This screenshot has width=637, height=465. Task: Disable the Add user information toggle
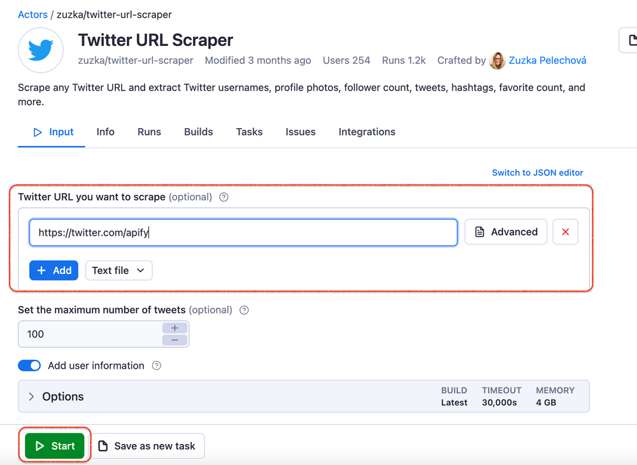(x=29, y=366)
